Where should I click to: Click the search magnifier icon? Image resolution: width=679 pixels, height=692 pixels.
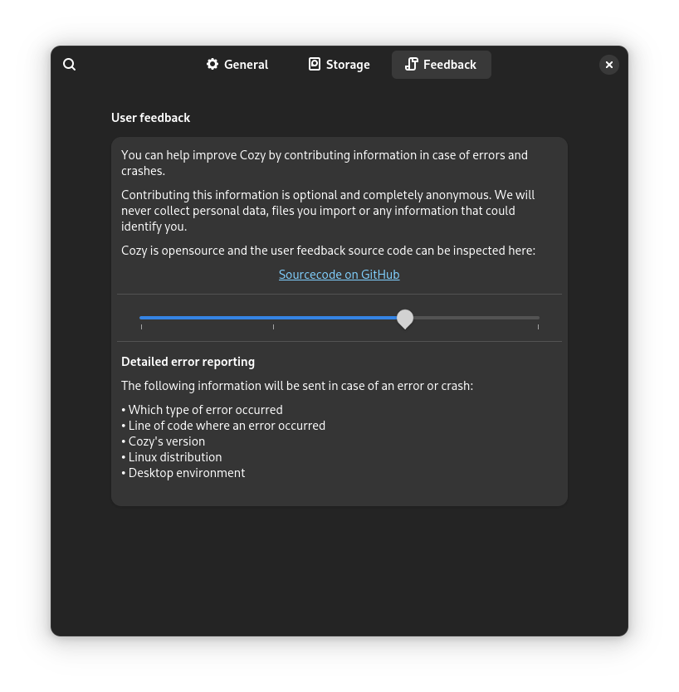70,65
